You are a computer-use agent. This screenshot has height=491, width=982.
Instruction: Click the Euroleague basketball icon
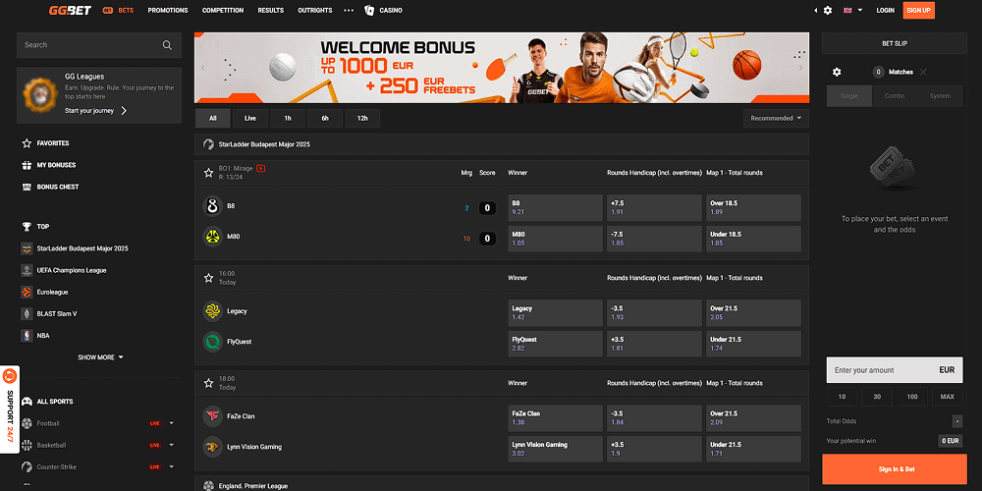[x=27, y=292]
